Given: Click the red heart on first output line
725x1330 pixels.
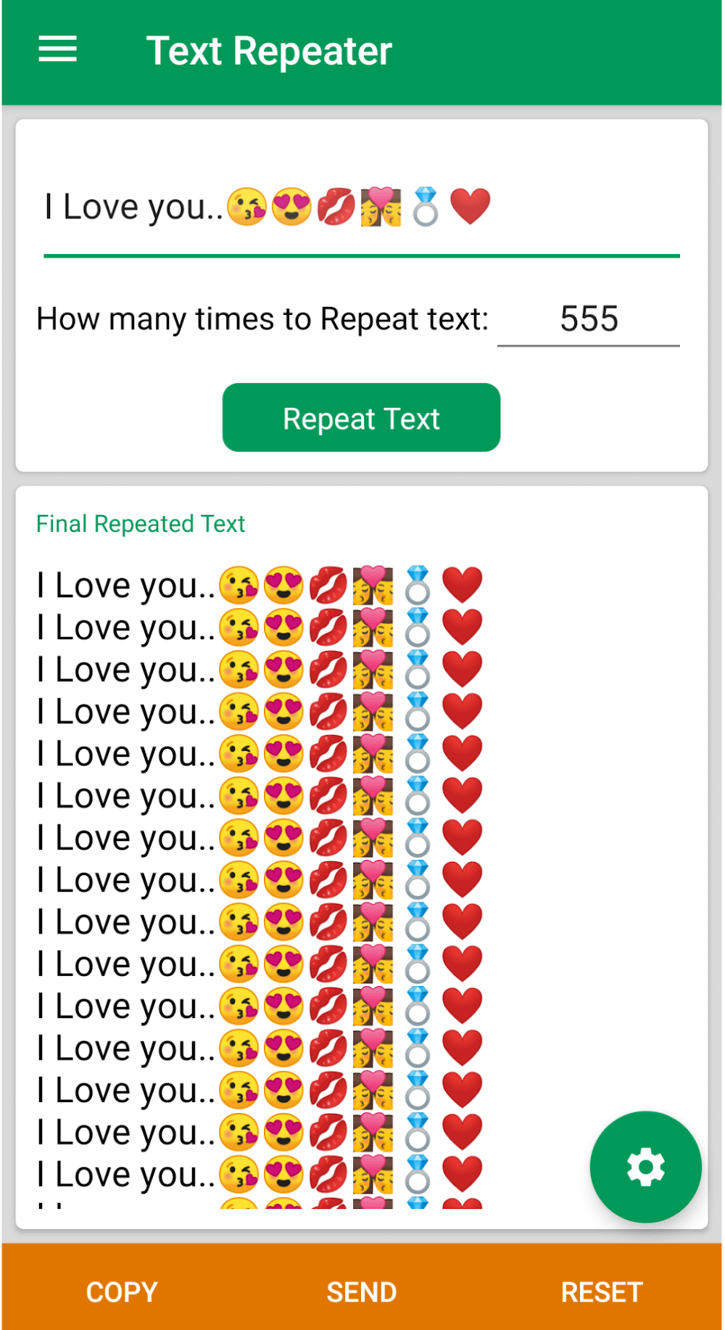Looking at the screenshot, I should point(462,585).
